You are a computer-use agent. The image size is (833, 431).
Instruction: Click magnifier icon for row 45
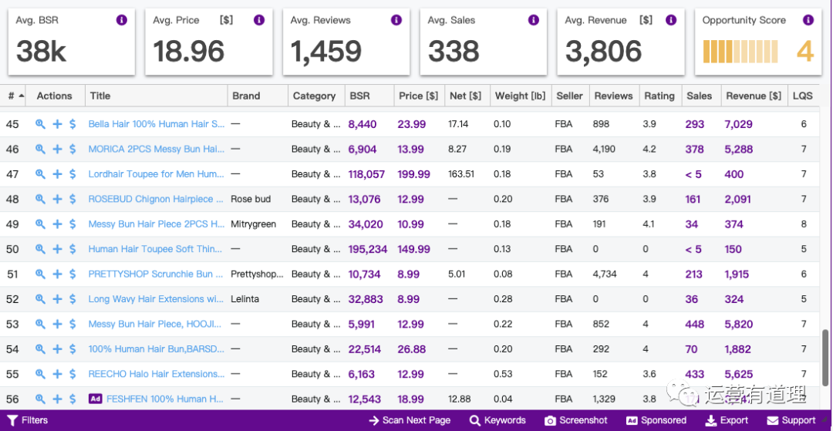tap(40, 124)
